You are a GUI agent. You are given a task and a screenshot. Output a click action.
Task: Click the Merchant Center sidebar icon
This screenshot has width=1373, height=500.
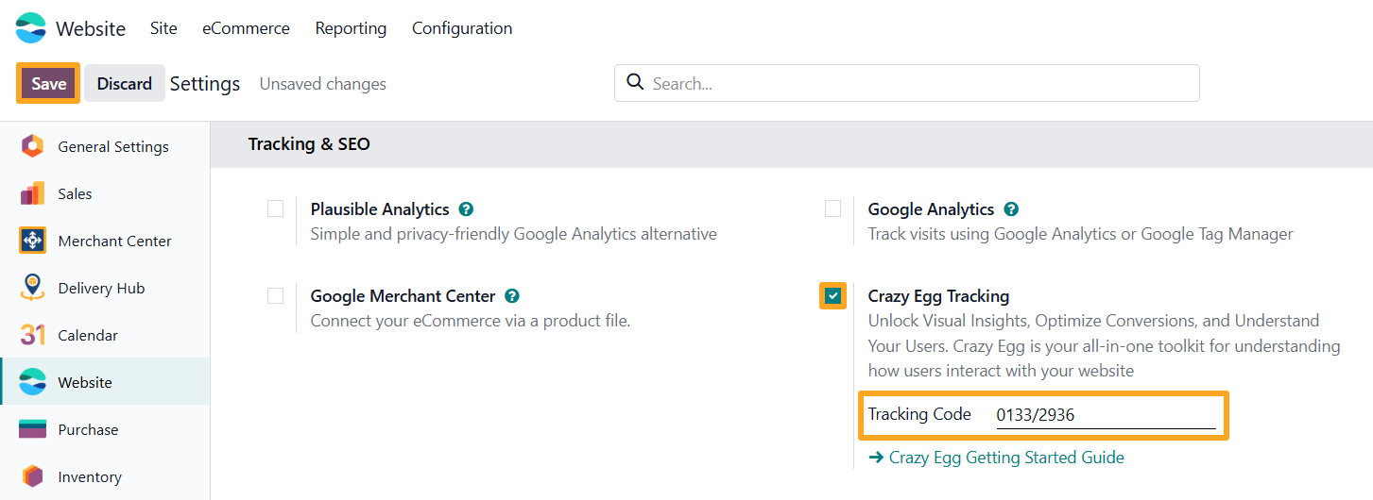32,241
